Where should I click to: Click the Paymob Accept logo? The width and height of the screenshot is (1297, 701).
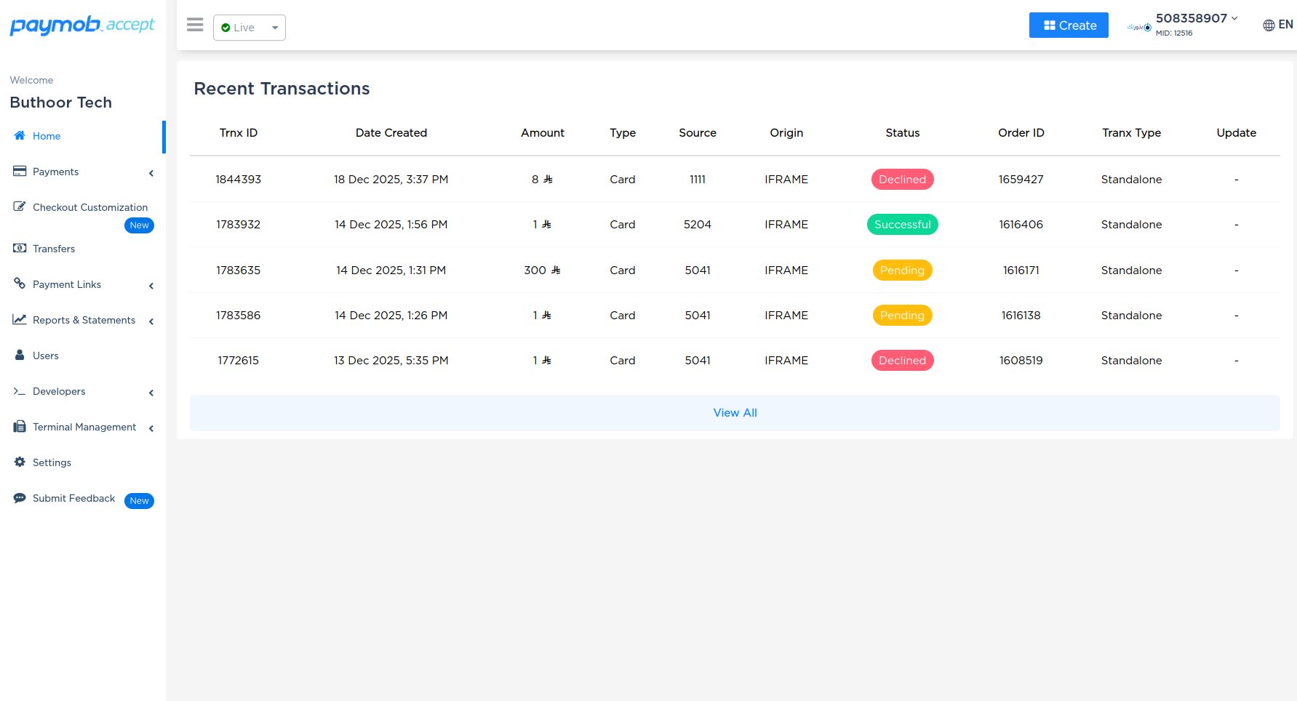pos(82,25)
